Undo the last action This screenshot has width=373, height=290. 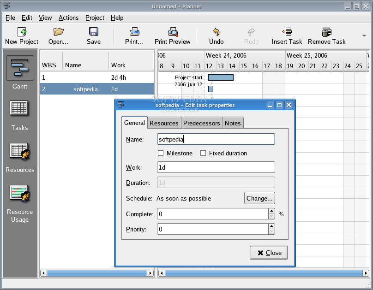[216, 36]
